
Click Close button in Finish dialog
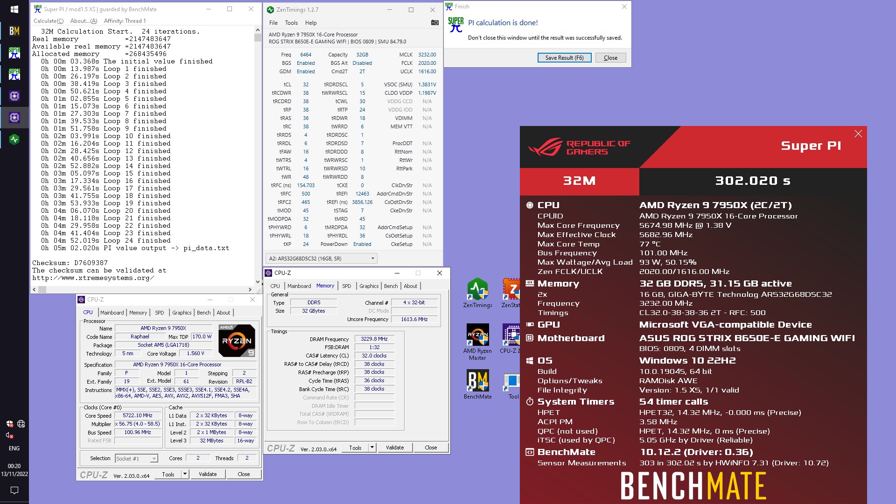tap(610, 58)
